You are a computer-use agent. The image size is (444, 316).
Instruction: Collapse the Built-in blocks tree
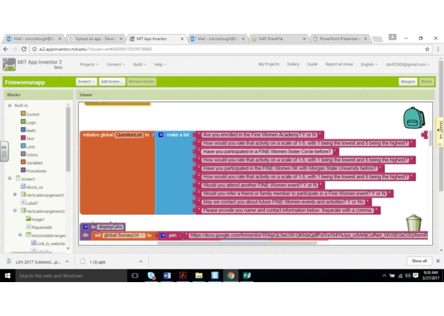pyautogui.click(x=10, y=105)
